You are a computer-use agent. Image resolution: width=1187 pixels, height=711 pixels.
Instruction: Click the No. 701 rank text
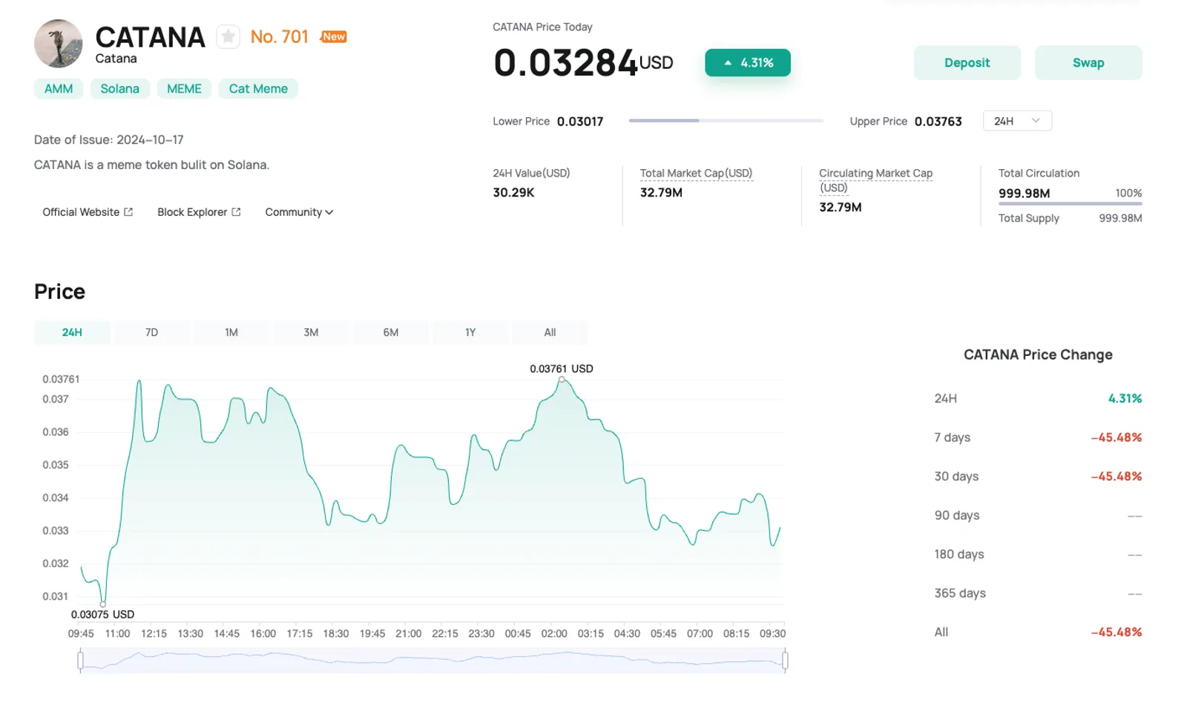(x=280, y=36)
